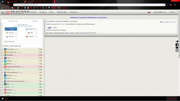Toggle the favorite marker for Twitter

tap(2, 79)
